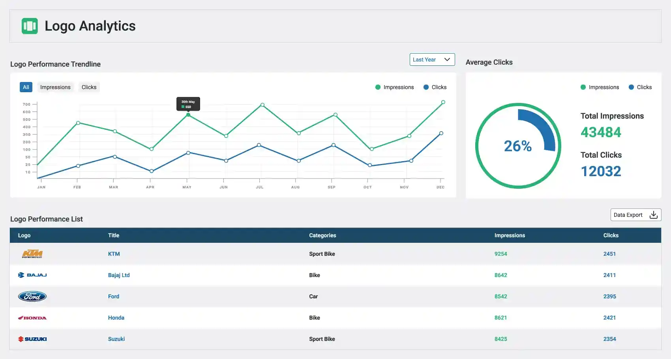The width and height of the screenshot is (671, 359).
Task: Click the May impressions data point
Action: click(x=188, y=115)
